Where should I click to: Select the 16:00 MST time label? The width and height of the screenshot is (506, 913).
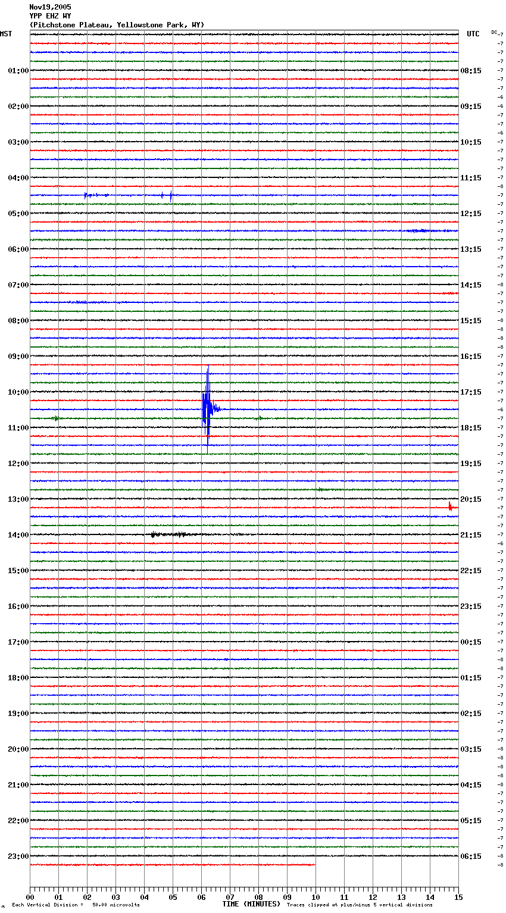tap(18, 606)
